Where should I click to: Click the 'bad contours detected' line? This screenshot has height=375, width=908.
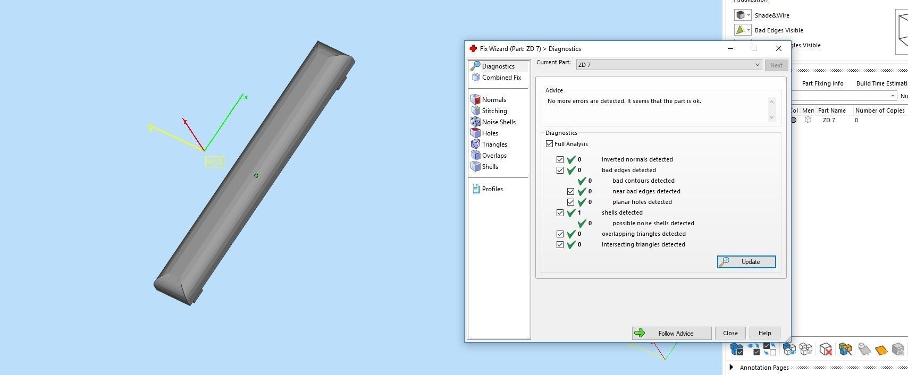pyautogui.click(x=643, y=181)
